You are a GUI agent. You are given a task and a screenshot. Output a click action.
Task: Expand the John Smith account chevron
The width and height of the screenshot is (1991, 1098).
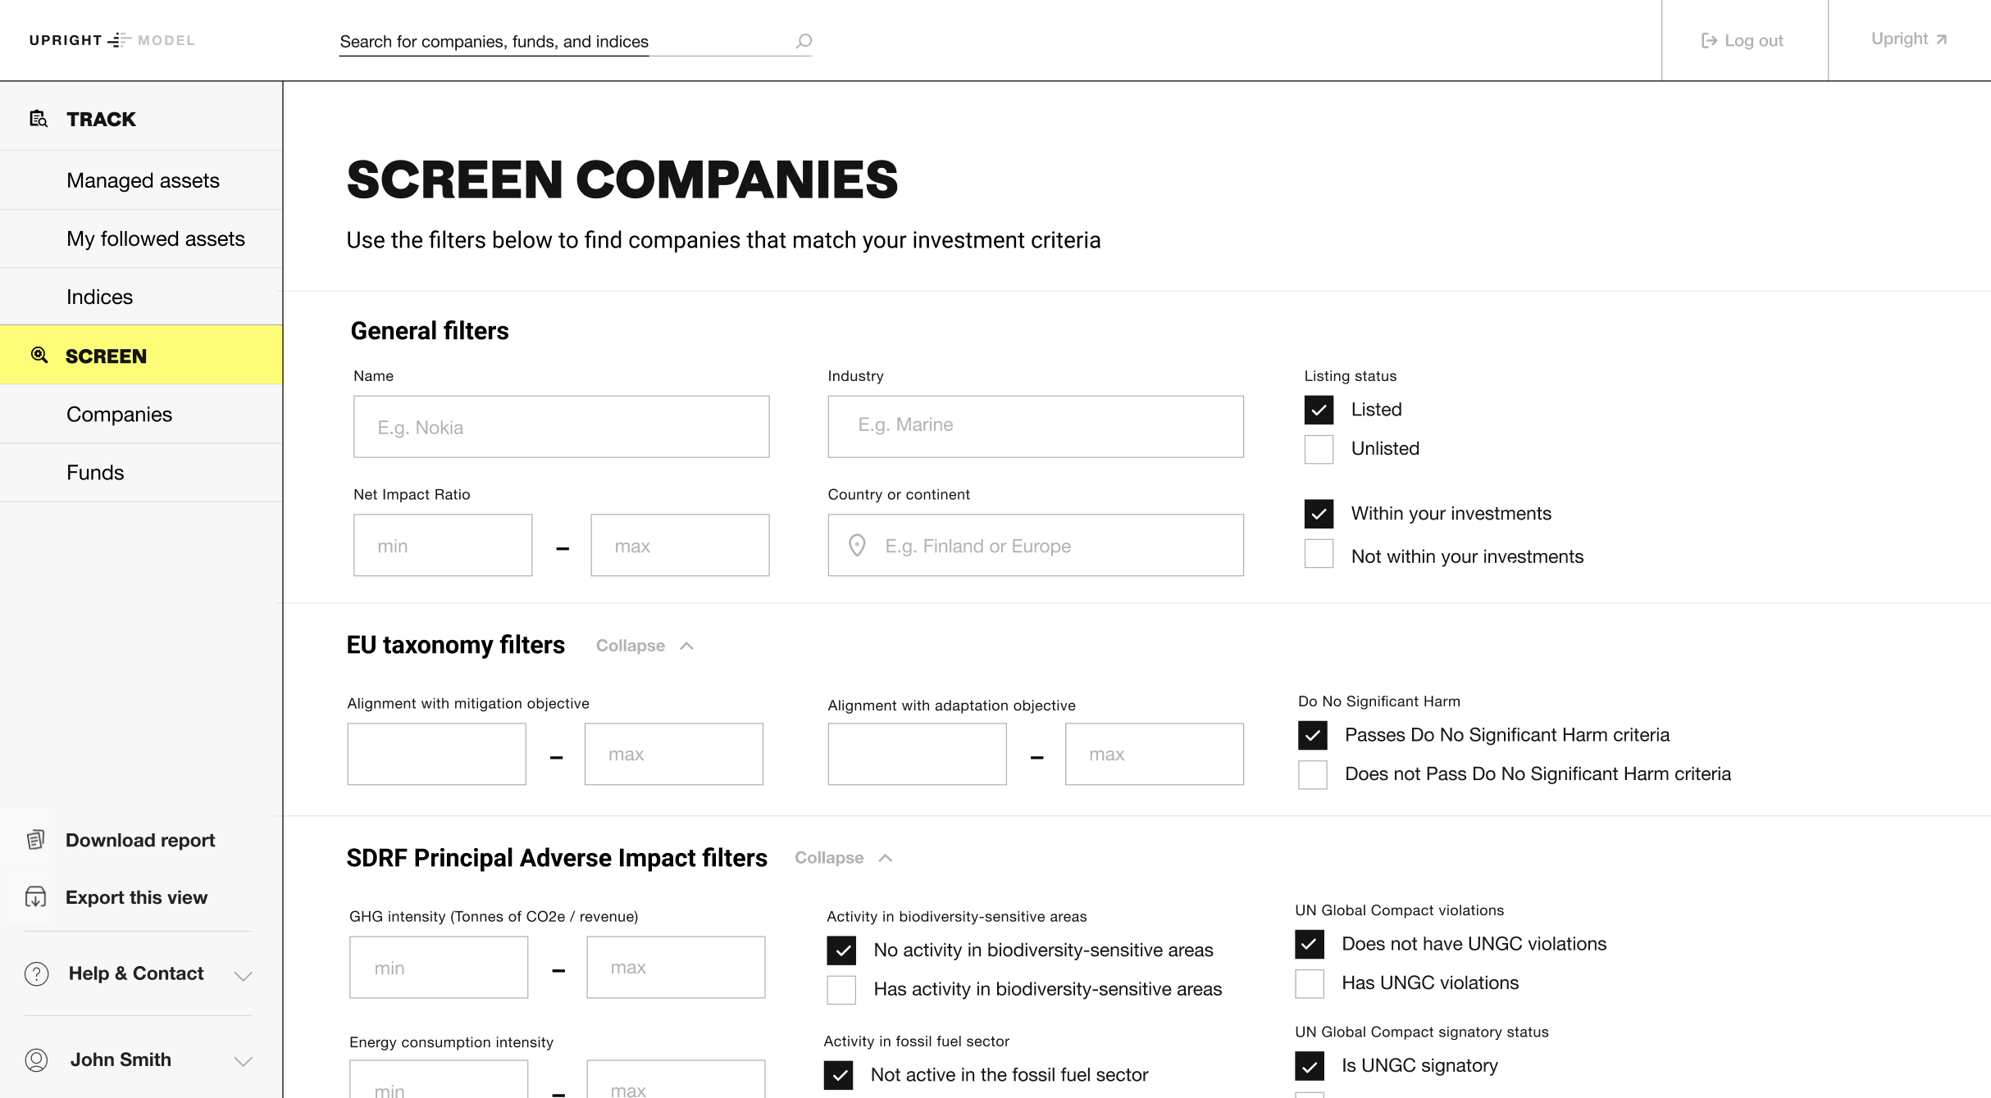click(x=243, y=1061)
